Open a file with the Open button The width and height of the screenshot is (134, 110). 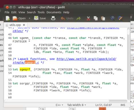pyautogui.click(x=19, y=18)
